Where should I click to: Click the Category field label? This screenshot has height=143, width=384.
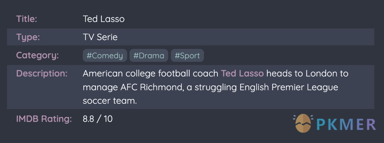(x=37, y=55)
